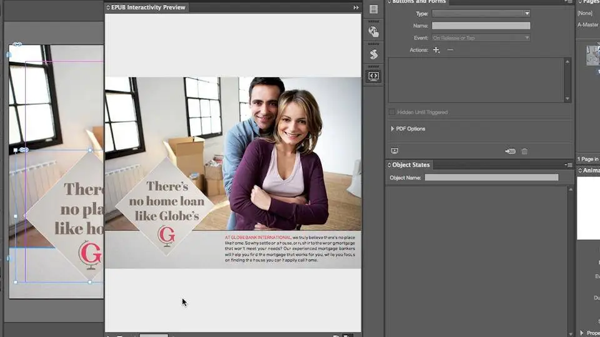Click the red G globe logo in preview

[166, 235]
